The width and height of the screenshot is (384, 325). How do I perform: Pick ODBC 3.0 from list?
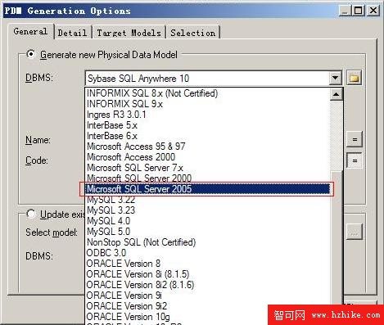[x=207, y=253]
